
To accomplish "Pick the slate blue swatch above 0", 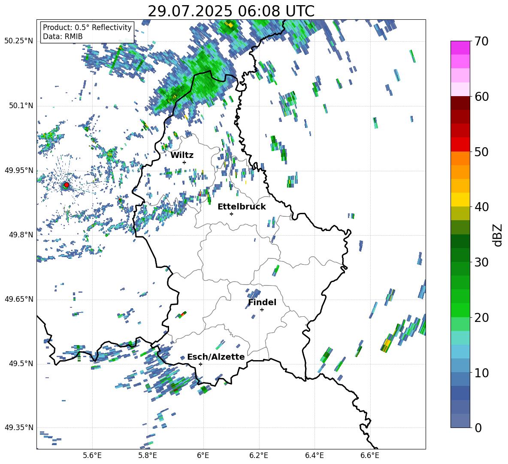I will click(x=460, y=421).
